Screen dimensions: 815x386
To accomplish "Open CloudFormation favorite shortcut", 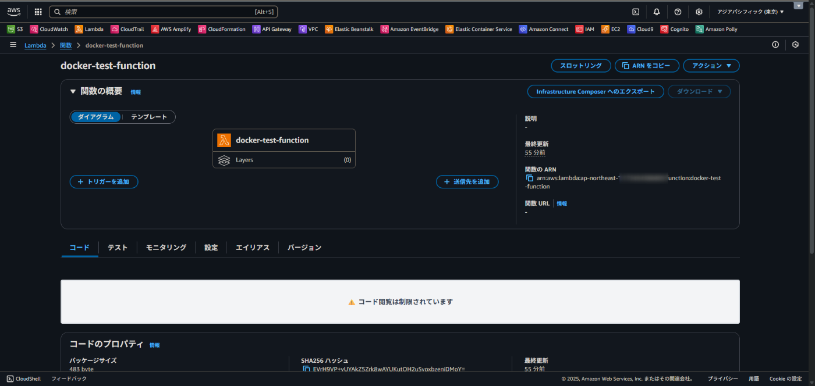I will coord(222,29).
